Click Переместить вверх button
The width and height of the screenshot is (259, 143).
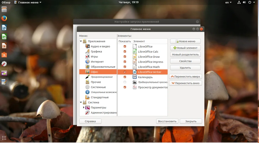tap(185, 77)
